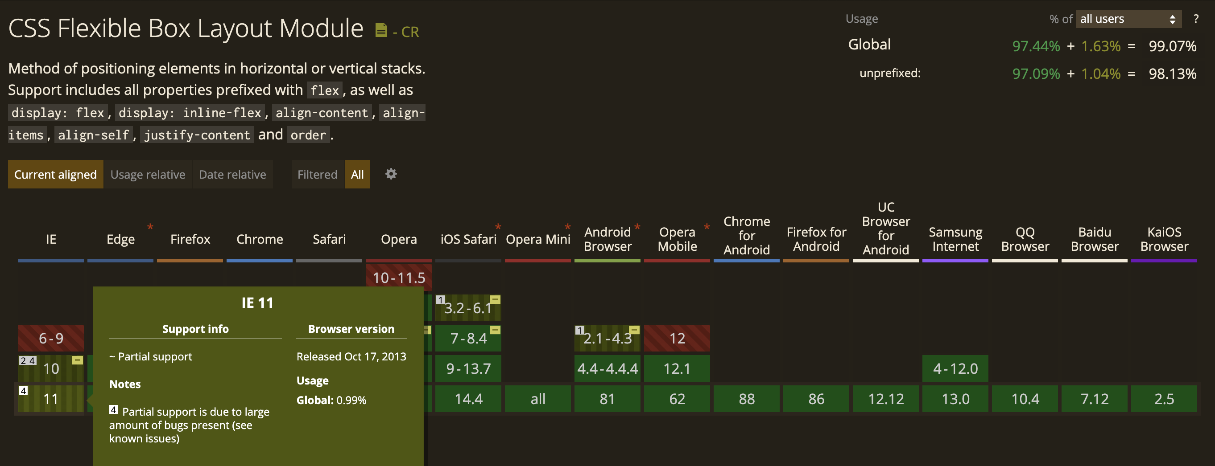Select the iOS Safari 14.4 cell
The width and height of the screenshot is (1215, 466).
click(468, 399)
